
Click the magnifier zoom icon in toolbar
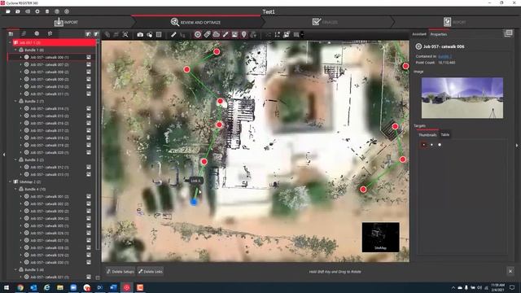coord(125,34)
